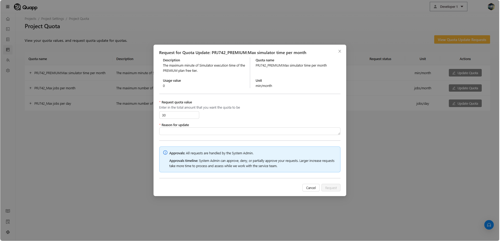Screen dimensions: 500x241
Task: Close the quota update dialog
Action: (x=339, y=51)
